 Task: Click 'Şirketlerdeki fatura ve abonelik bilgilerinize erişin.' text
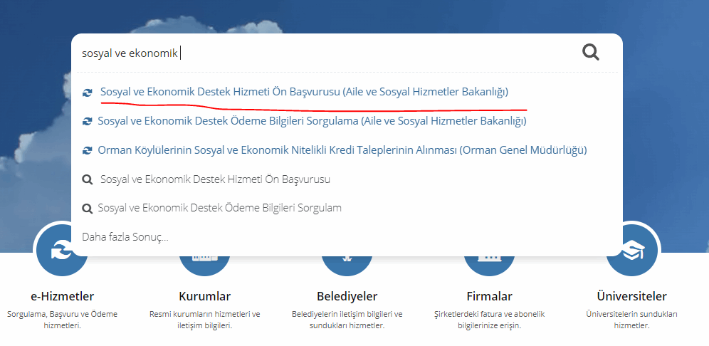(489, 320)
